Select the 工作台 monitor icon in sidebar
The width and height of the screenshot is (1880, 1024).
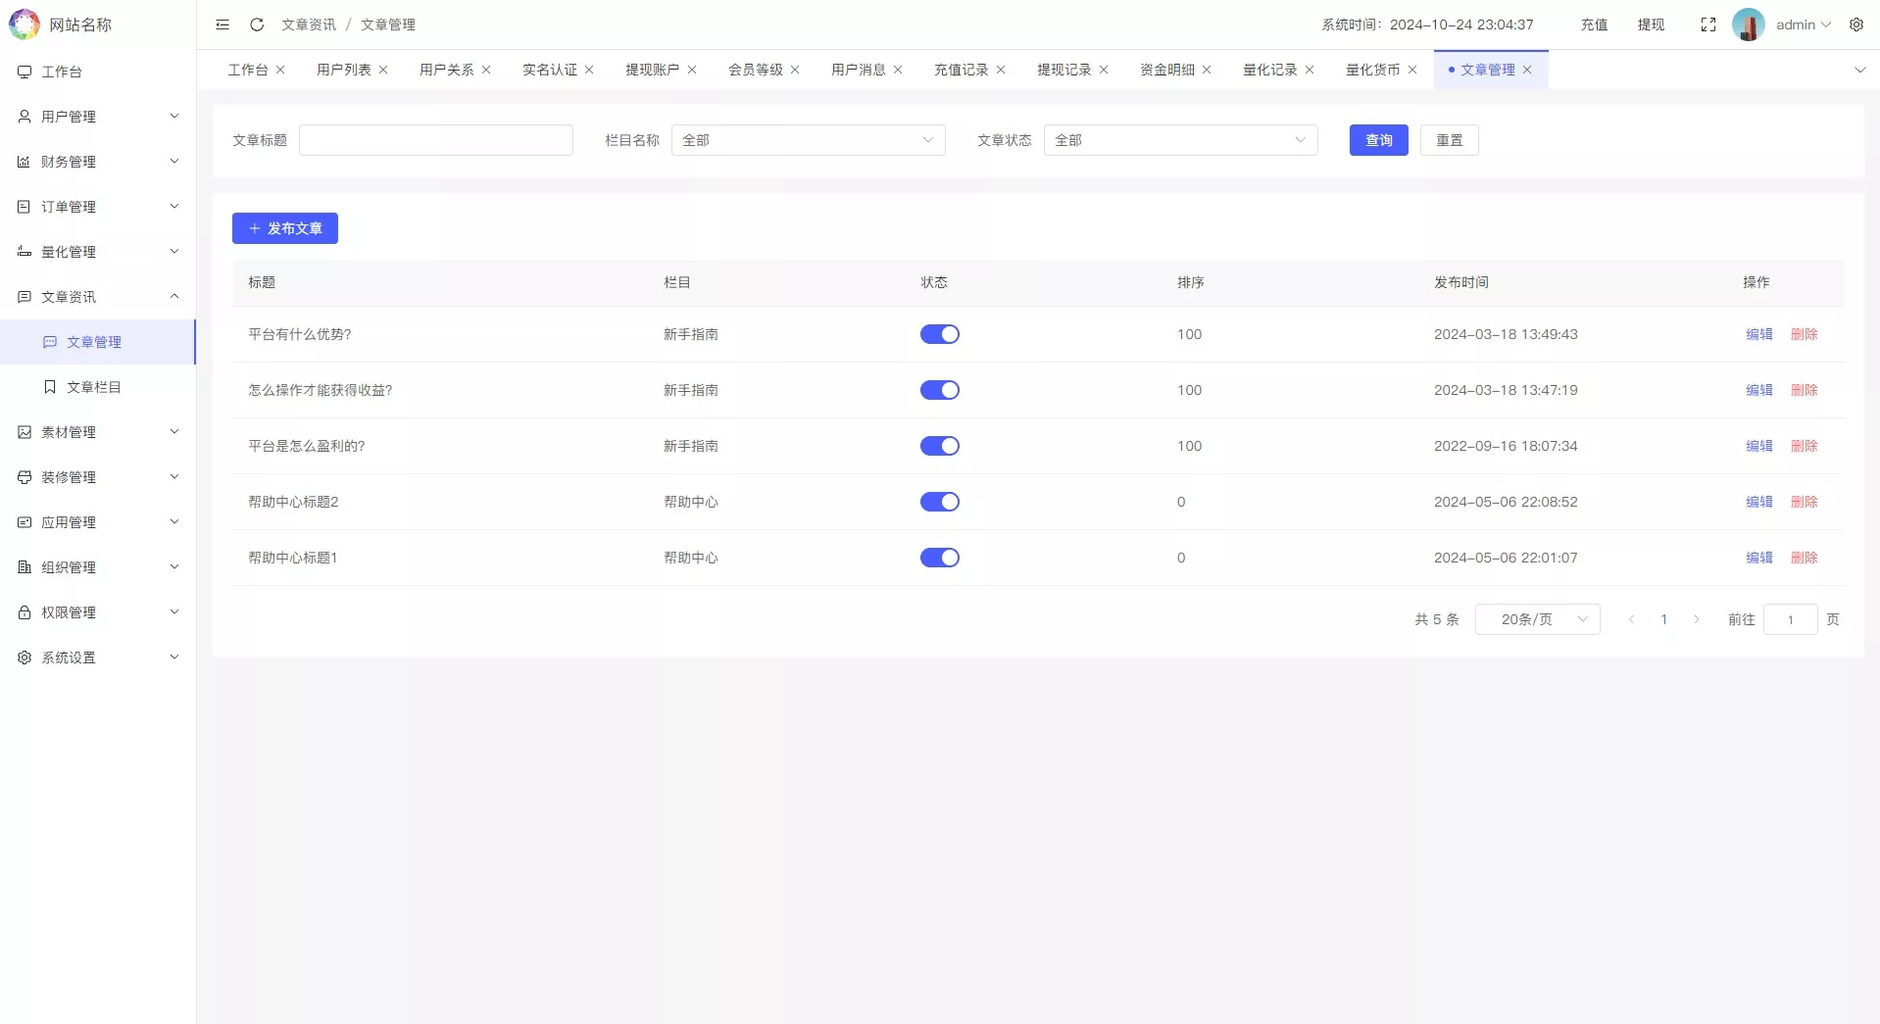click(x=24, y=71)
